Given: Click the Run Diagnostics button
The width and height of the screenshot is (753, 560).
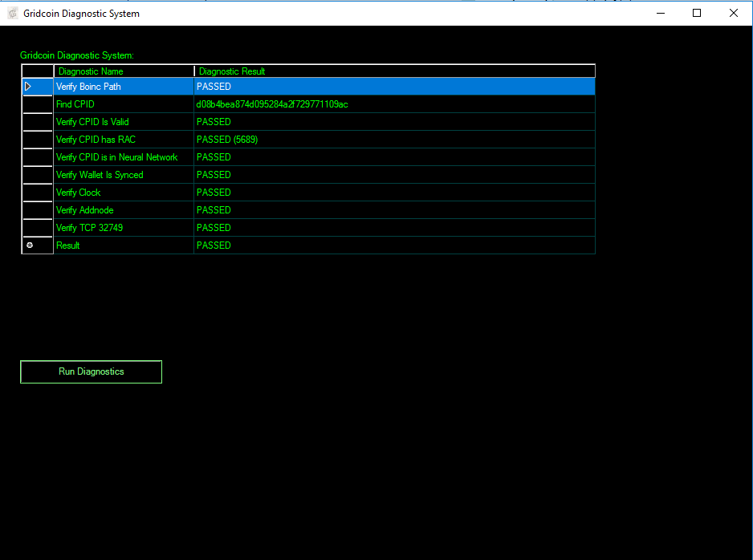Looking at the screenshot, I should tap(91, 372).
